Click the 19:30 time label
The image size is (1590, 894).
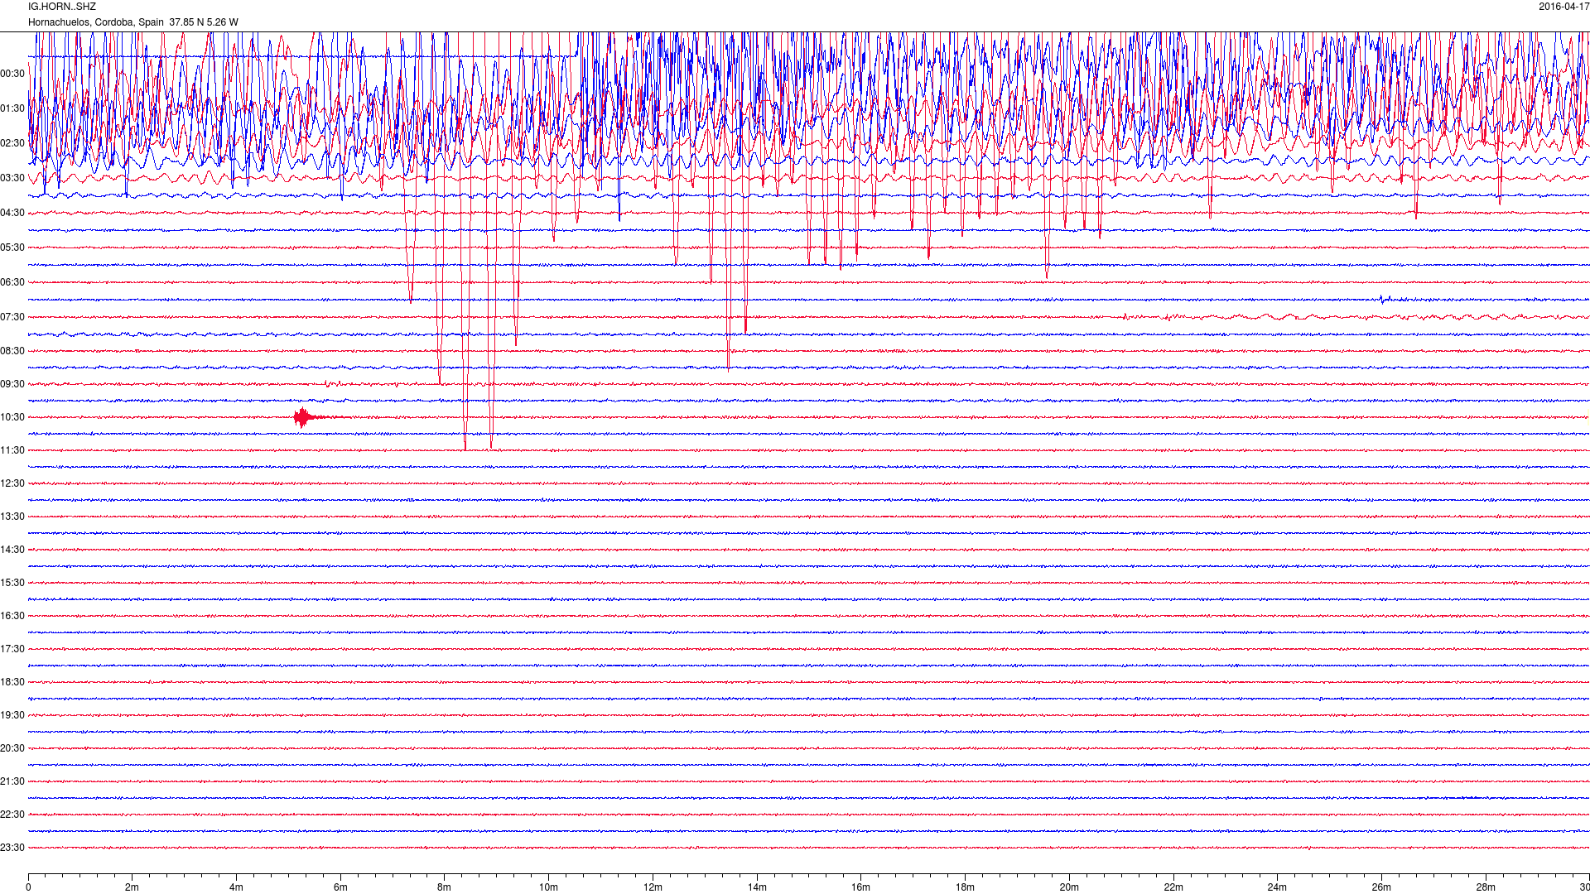tap(12, 715)
